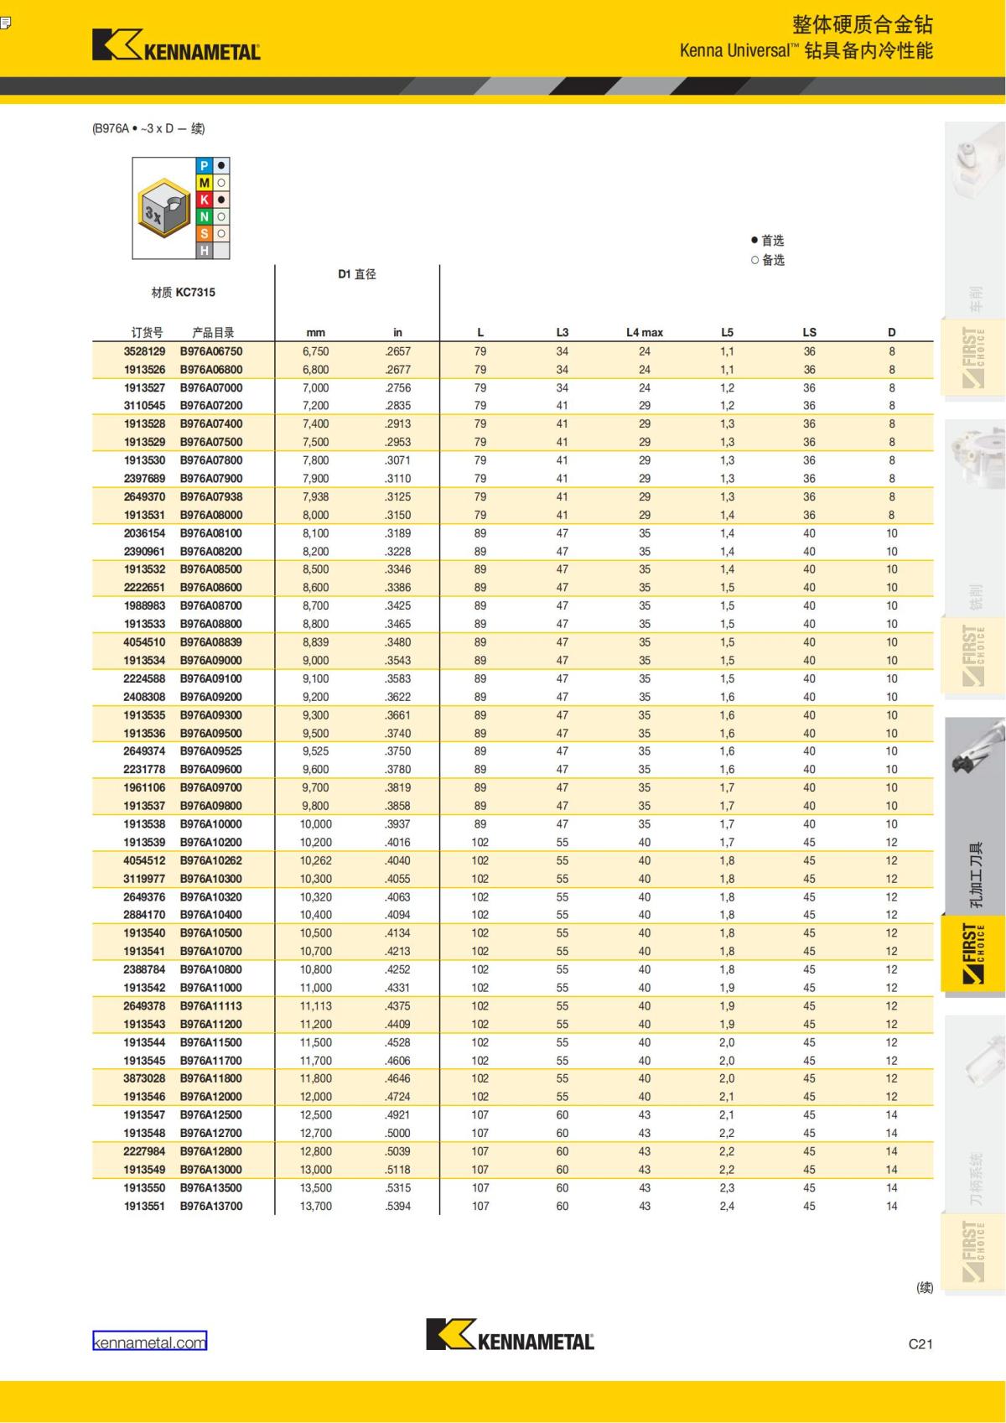Viewport: 1006px width, 1423px height.
Task: Click the Kenna Universal heading line
Action: [x=806, y=50]
